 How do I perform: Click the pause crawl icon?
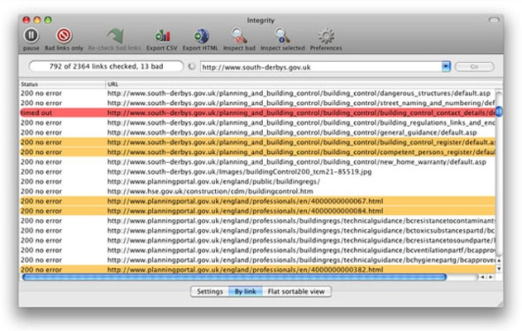click(31, 36)
